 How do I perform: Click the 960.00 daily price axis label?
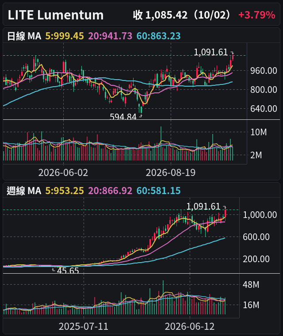(x=264, y=71)
